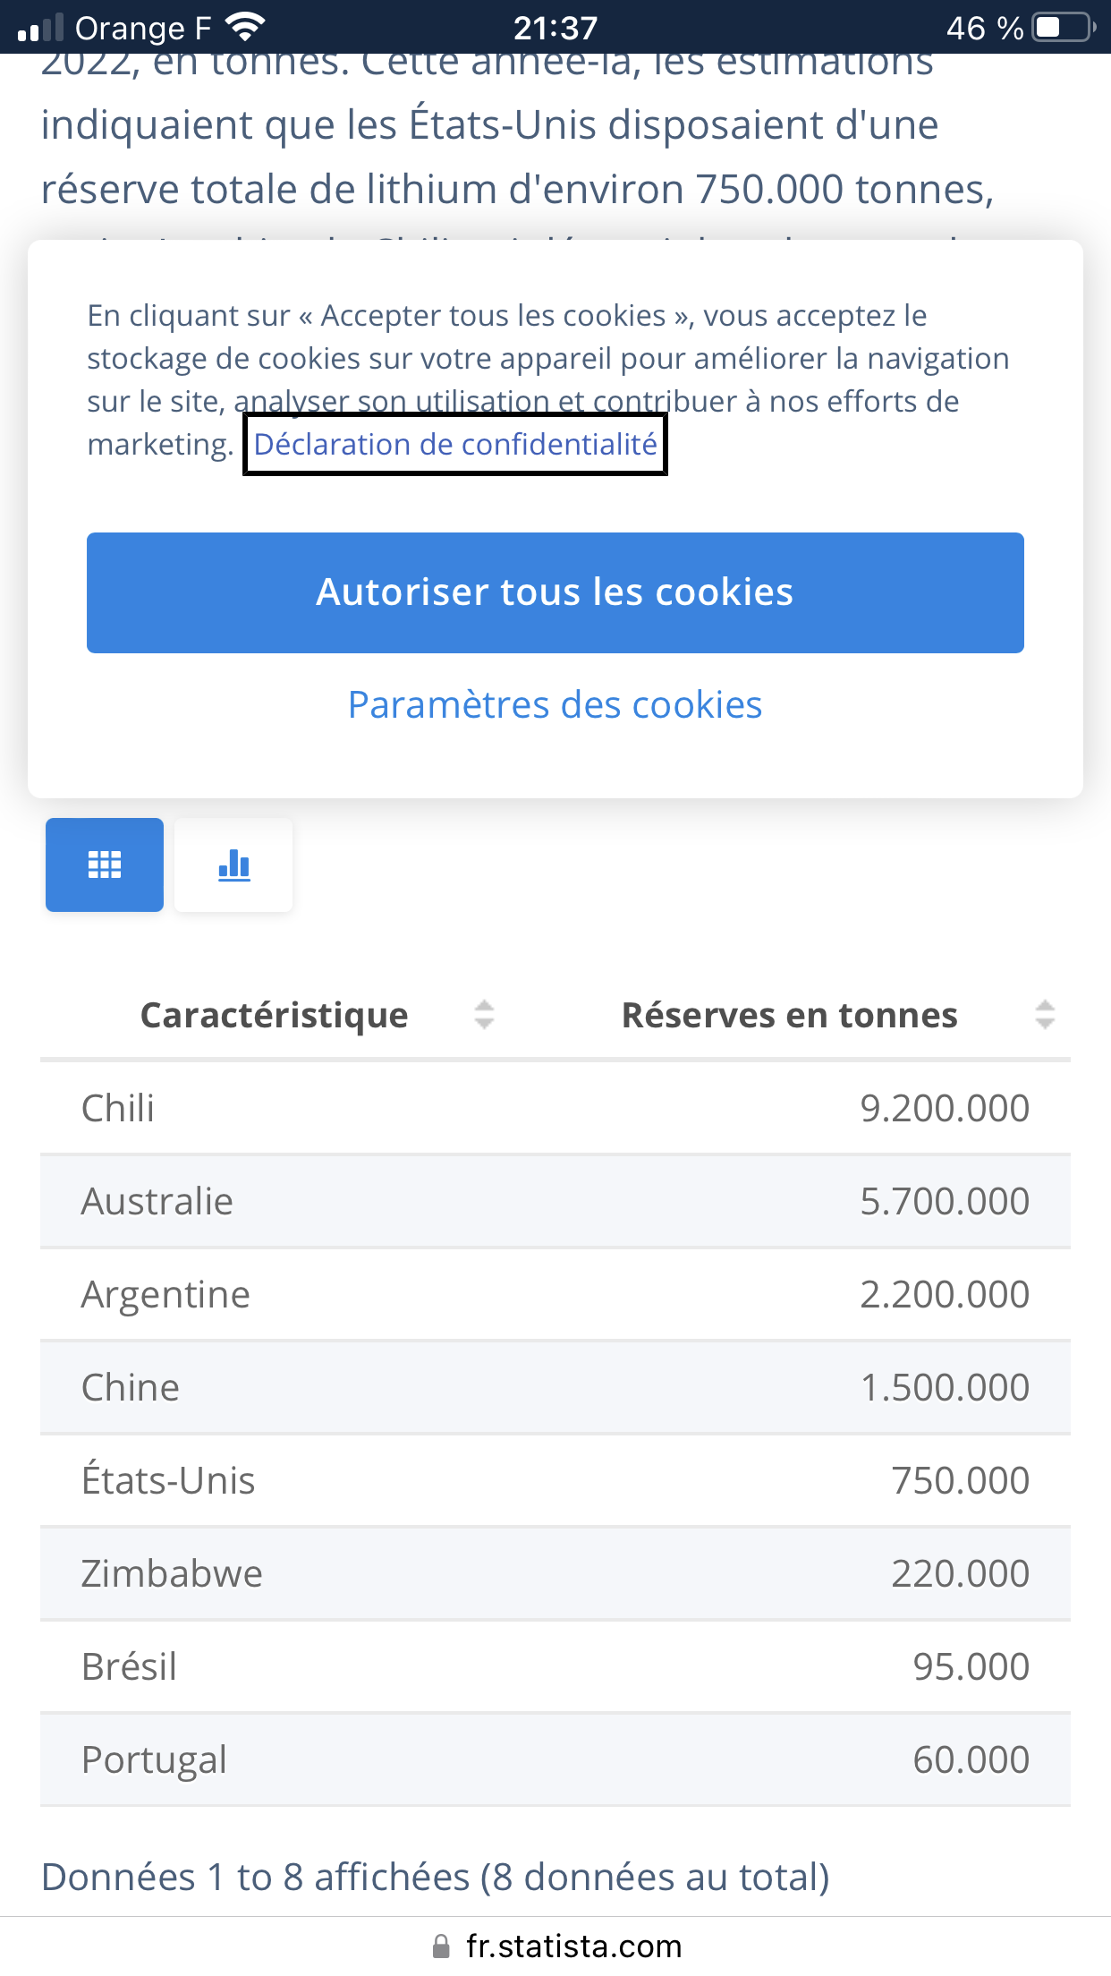Screen dimensions: 1111x1976
Task: Tap the fr.statista.com address bar
Action: [x=572, y=1946]
